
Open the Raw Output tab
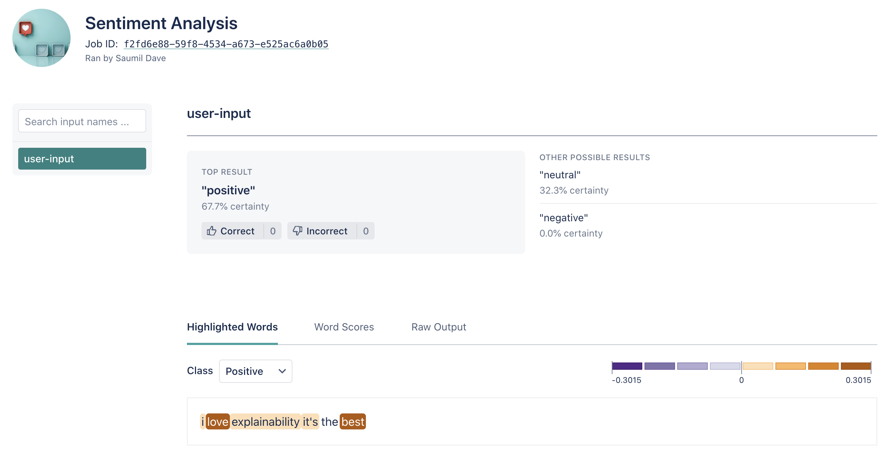pos(438,327)
